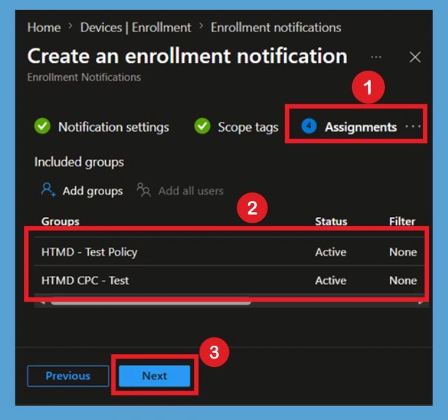Click the Groups column header

pos(60,221)
